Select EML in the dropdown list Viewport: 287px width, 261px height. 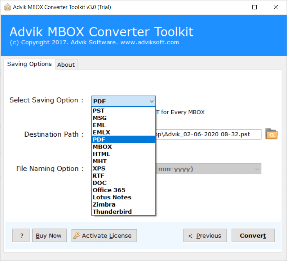(124, 125)
